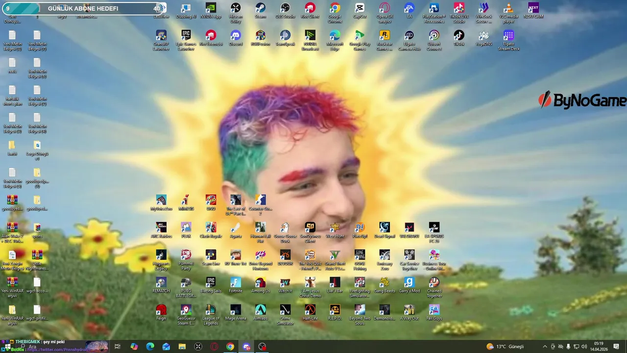The image size is (627, 353).
Task: Open the Among Us desktop icon
Action: coord(260,285)
